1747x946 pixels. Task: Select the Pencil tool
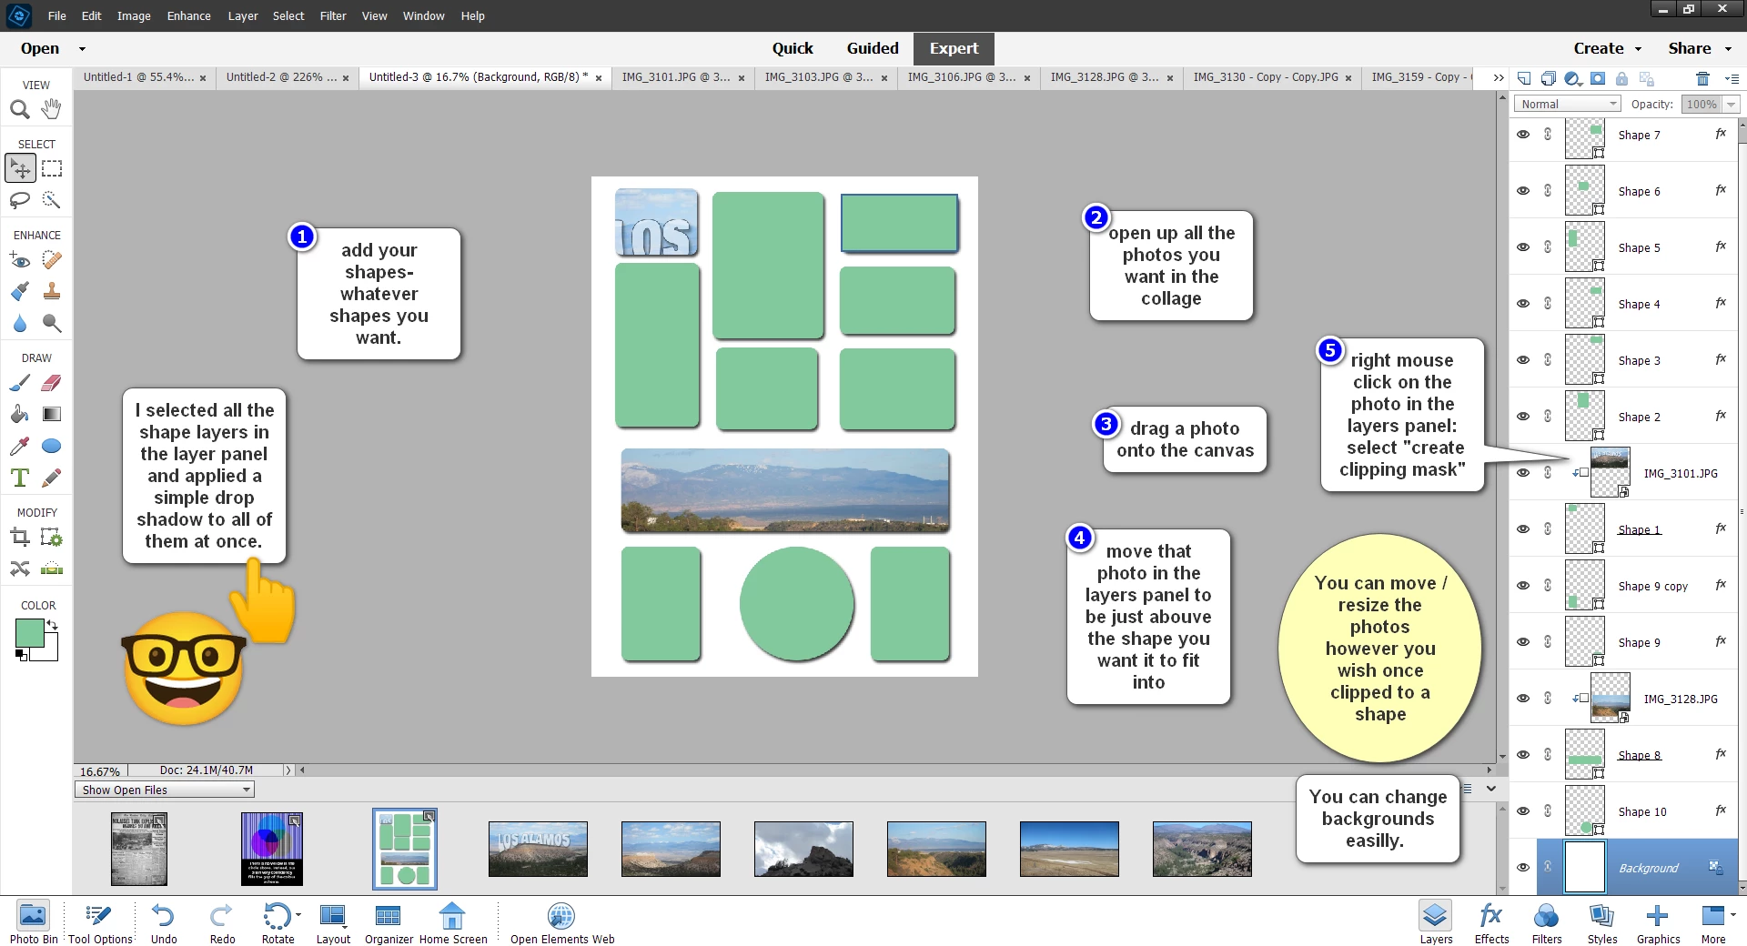52,478
